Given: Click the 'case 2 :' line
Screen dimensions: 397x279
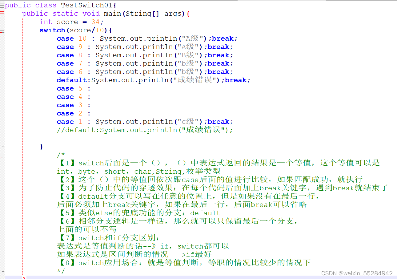Looking at the screenshot, I should (x=74, y=113).
